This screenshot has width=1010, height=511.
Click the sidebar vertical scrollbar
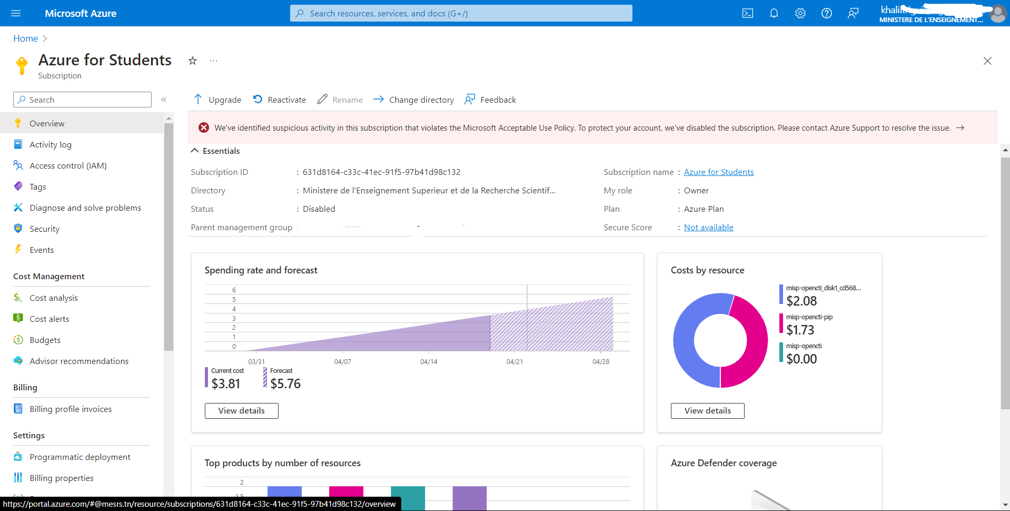click(169, 237)
